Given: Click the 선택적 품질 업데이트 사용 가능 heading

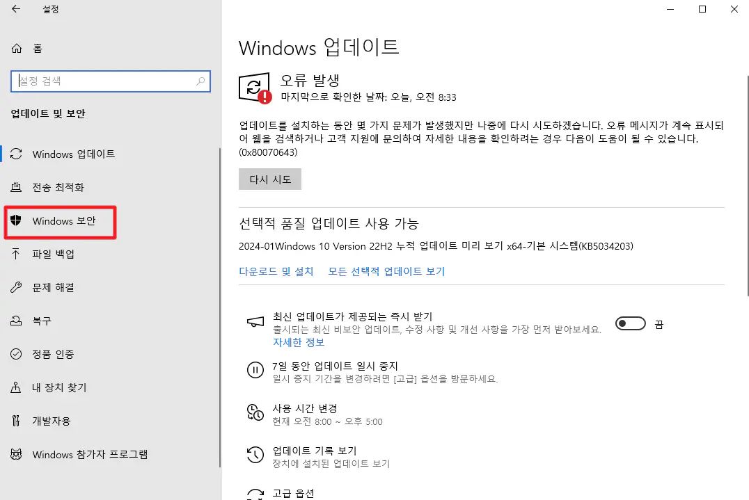Looking at the screenshot, I should (329, 223).
